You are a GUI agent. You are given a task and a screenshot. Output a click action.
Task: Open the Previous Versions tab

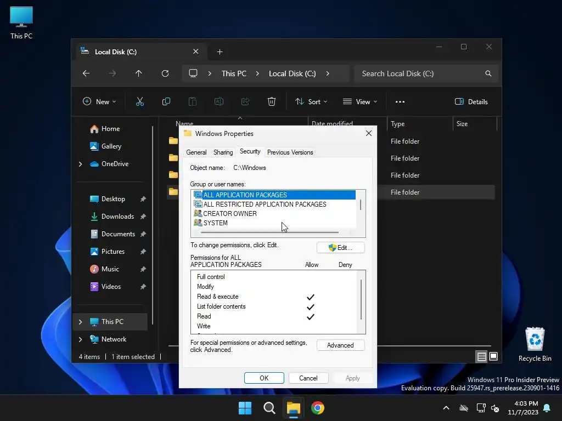(290, 152)
